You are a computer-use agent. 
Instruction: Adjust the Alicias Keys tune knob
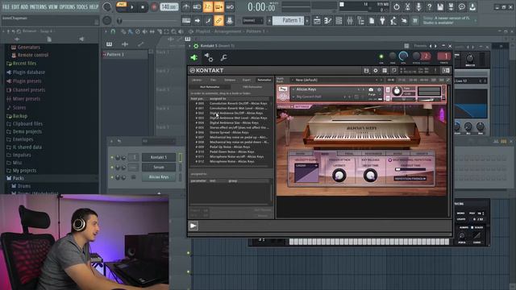(x=397, y=91)
